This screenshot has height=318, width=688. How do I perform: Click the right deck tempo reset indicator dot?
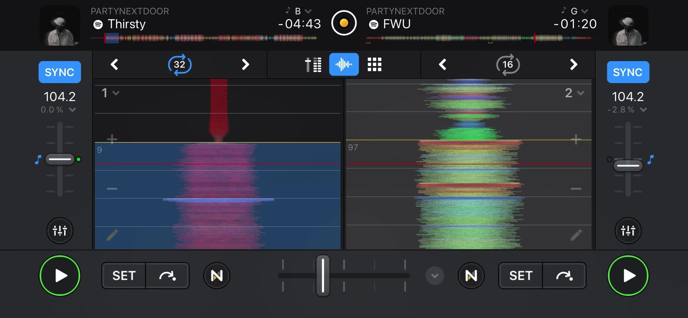click(609, 159)
